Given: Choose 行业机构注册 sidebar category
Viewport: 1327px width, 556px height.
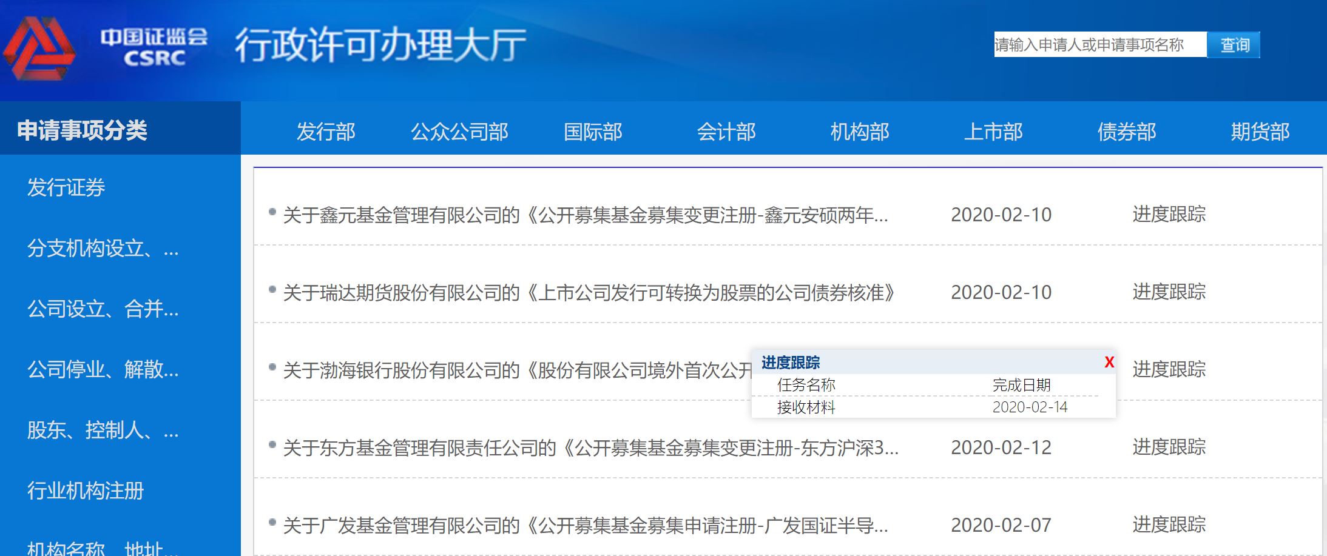Looking at the screenshot, I should (x=86, y=491).
